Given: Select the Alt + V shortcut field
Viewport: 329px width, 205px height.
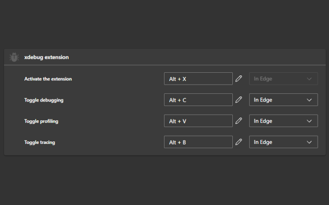Looking at the screenshot, I should click(x=198, y=121).
